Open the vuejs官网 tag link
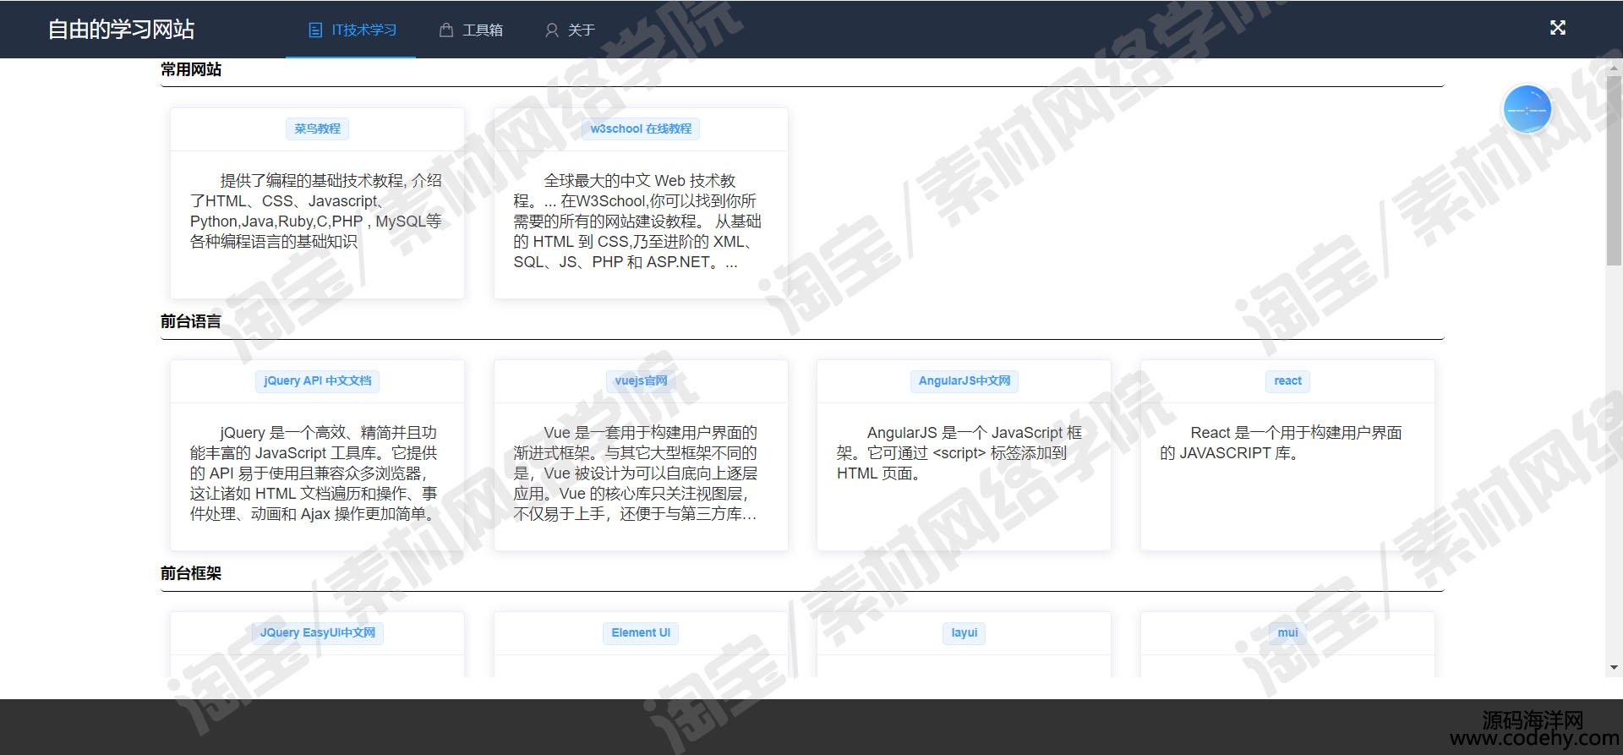The width and height of the screenshot is (1623, 755). click(641, 380)
